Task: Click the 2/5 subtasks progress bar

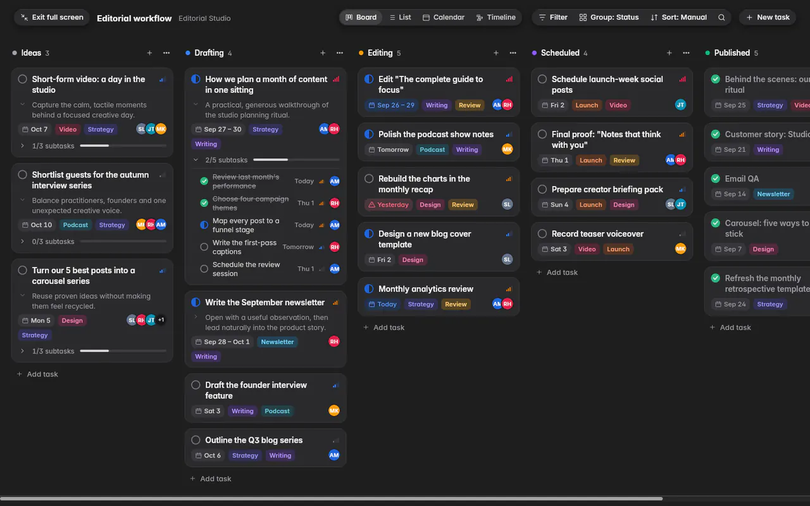Action: click(x=296, y=160)
